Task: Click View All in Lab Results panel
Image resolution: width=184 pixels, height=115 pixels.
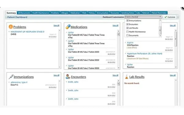Action: pos(173,75)
